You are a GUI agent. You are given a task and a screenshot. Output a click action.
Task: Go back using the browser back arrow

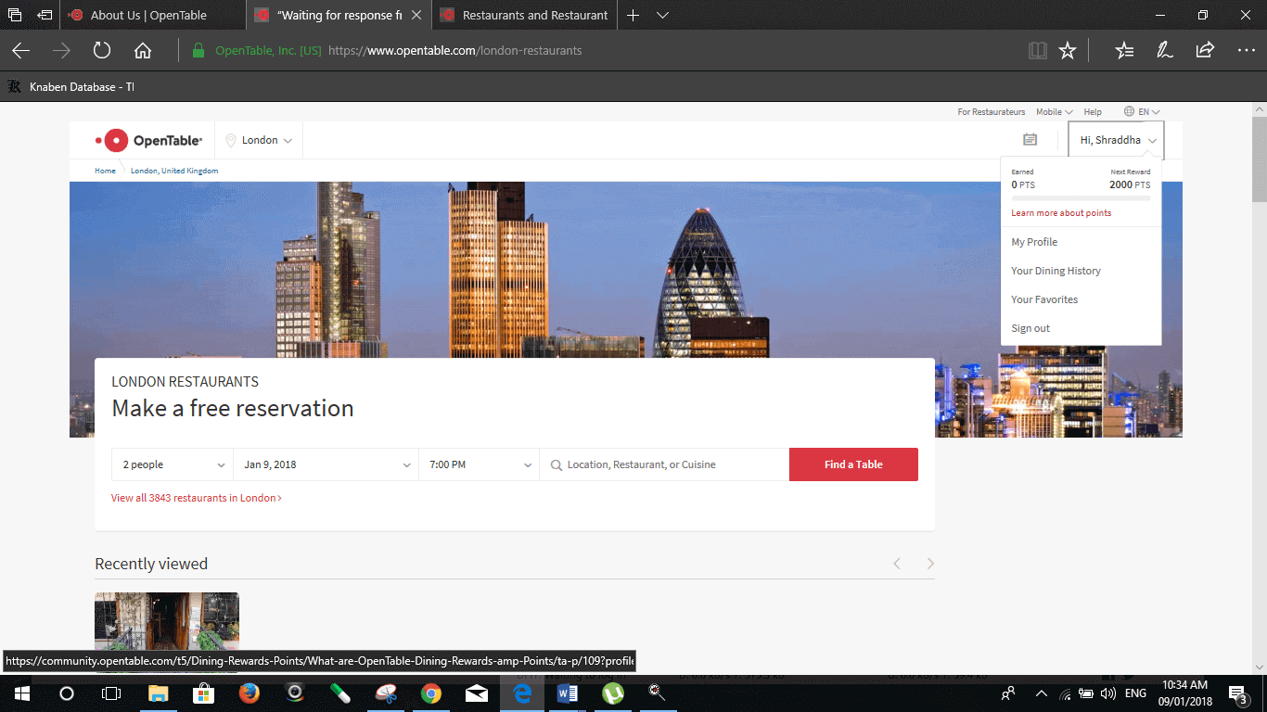(20, 51)
